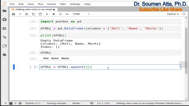
Task: Click the cell [6] containing dfObj
Action: 110,53
